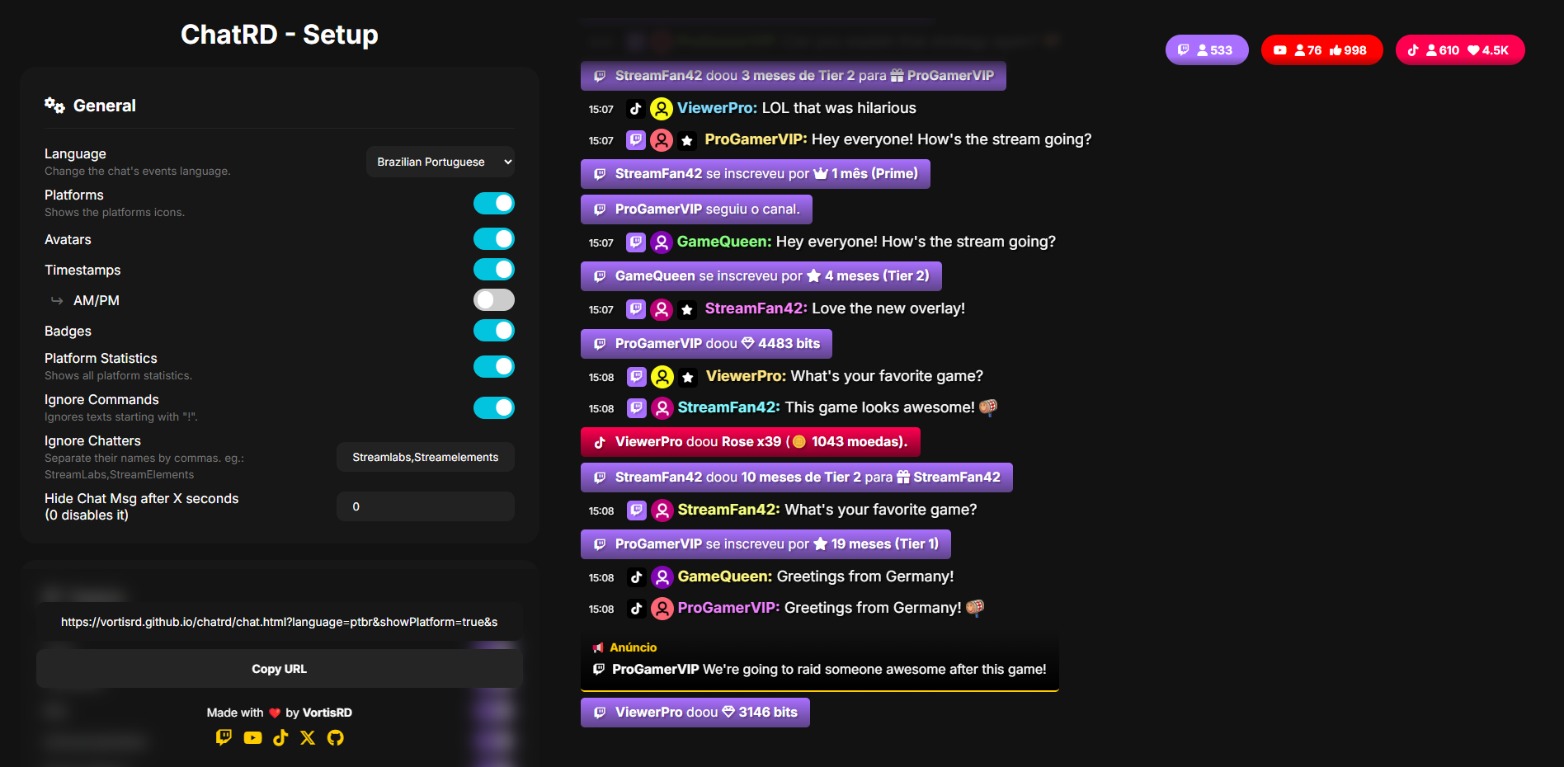Image resolution: width=1564 pixels, height=767 pixels.
Task: Open the YouTube icon in footer
Action: [252, 737]
